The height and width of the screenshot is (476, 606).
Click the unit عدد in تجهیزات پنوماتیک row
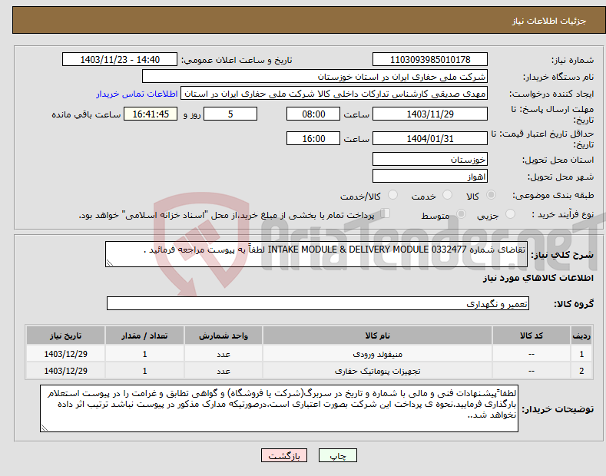(x=224, y=371)
